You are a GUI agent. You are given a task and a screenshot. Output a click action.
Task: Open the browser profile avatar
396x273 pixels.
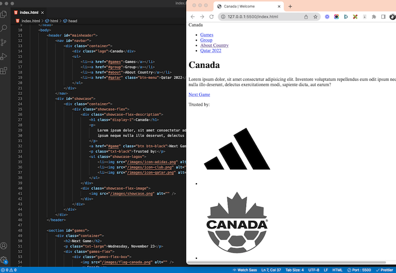click(x=393, y=16)
